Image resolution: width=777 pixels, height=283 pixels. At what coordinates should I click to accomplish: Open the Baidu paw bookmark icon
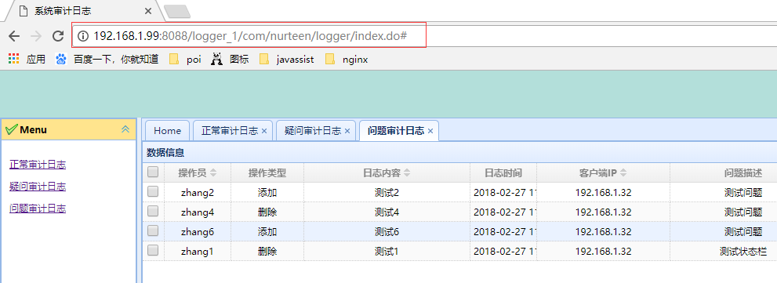pyautogui.click(x=61, y=59)
